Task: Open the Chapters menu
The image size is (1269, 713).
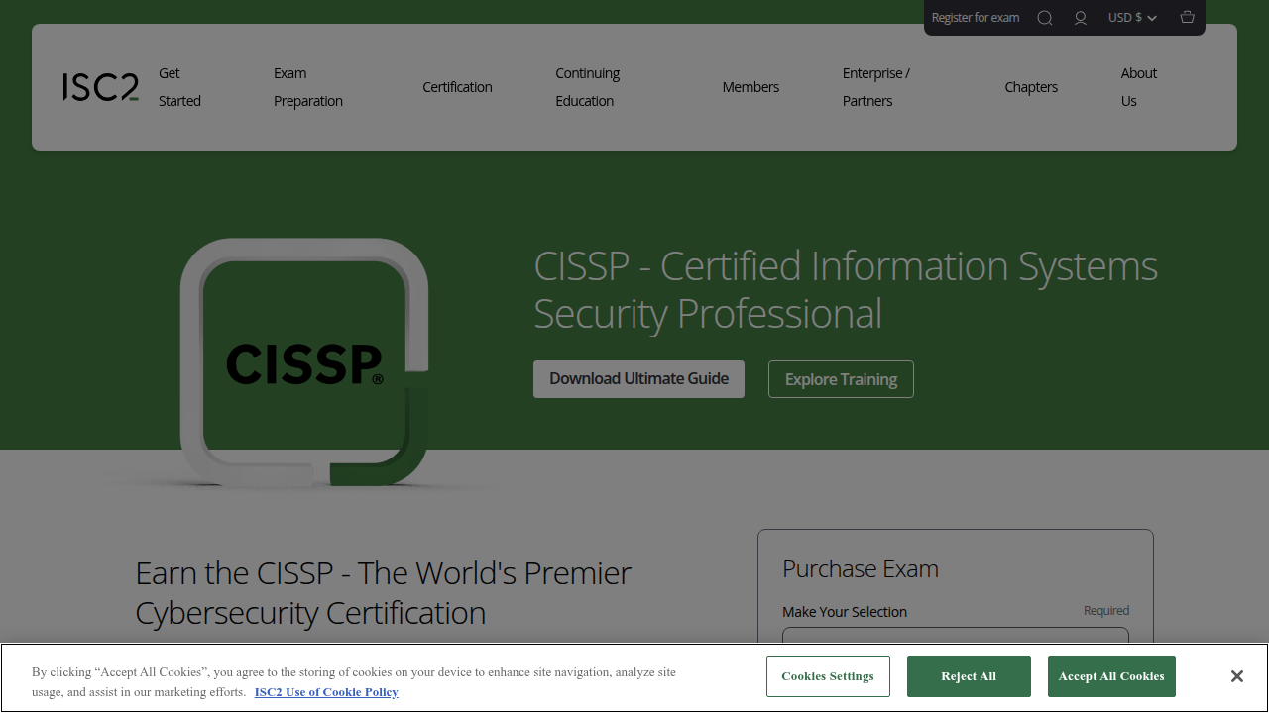Action: (x=1031, y=87)
